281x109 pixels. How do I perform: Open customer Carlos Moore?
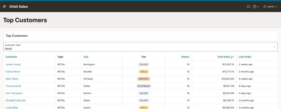13,71
